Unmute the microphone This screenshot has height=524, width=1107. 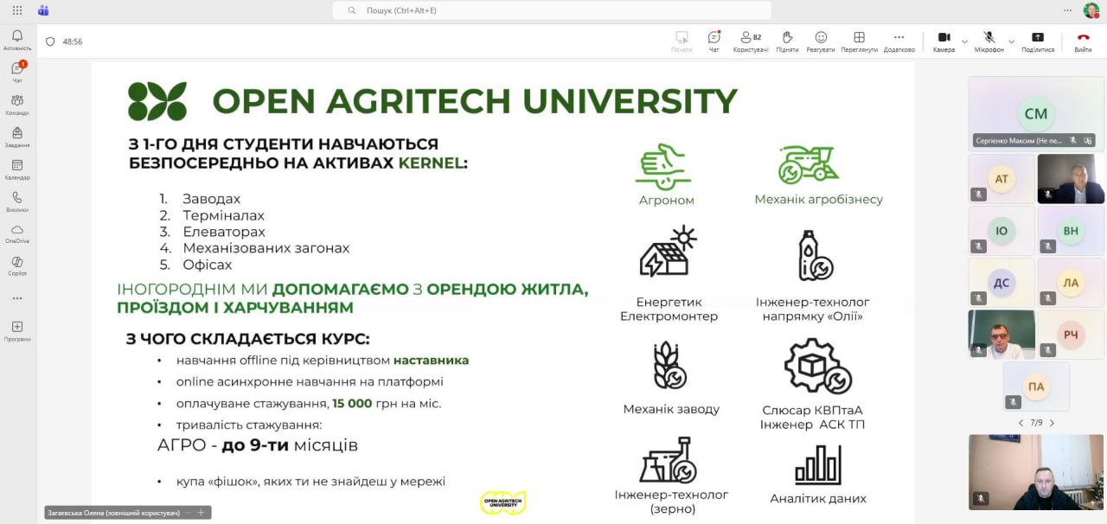point(989,41)
